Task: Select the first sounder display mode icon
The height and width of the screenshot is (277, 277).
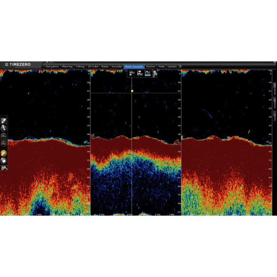Action: pos(133,73)
